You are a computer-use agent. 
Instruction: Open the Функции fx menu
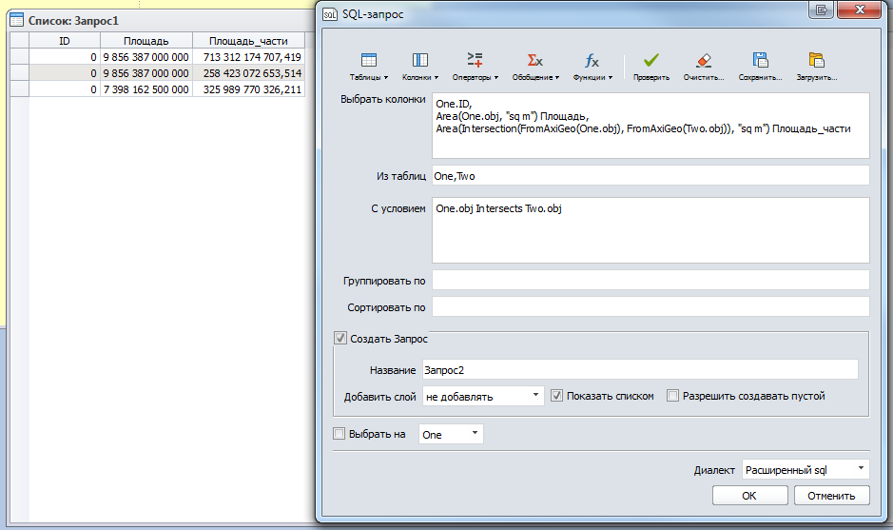[592, 67]
